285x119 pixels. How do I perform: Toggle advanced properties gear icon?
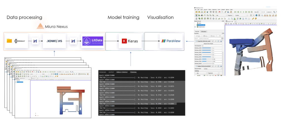[222, 38]
